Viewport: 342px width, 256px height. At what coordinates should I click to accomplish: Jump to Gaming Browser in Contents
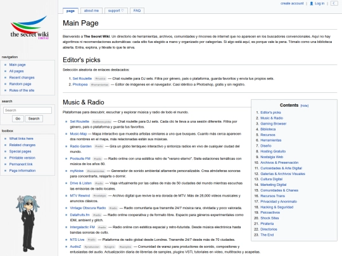[x=274, y=124]
